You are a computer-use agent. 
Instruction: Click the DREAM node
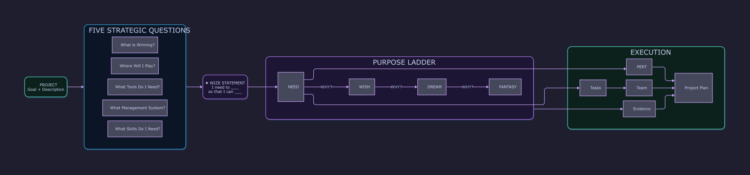pyautogui.click(x=432, y=87)
